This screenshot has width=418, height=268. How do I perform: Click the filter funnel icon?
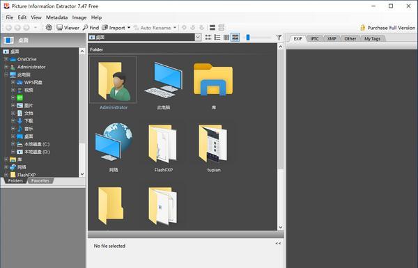point(279,38)
